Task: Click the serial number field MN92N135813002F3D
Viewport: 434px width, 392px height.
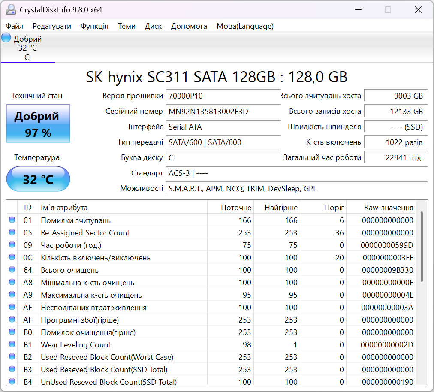Action: point(223,111)
